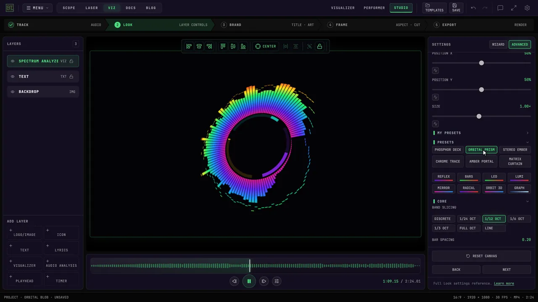Screen dimensions: 538x302
Task: Adjust the Position X slider
Action: coord(481,63)
